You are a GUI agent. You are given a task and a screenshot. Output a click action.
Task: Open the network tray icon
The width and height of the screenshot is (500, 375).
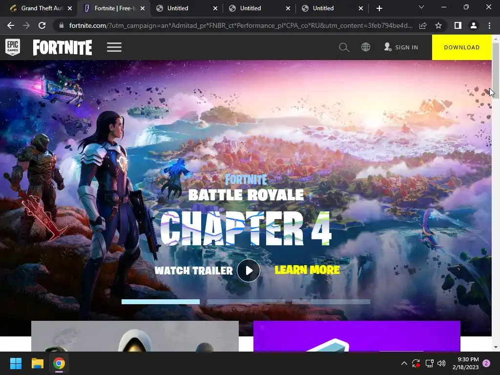tap(429, 363)
